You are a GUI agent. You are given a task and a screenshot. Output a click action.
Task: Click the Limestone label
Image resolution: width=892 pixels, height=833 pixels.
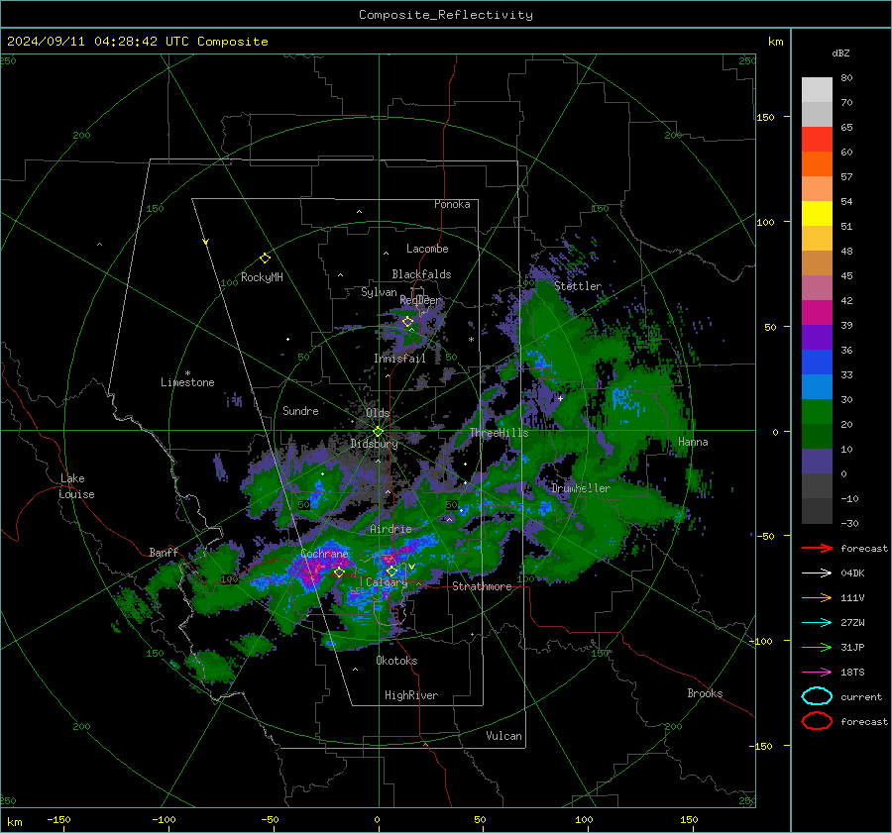187,382
